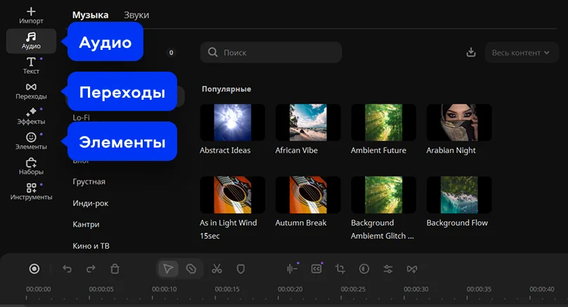
Task: Select the Кантри music category
Action: (x=86, y=225)
